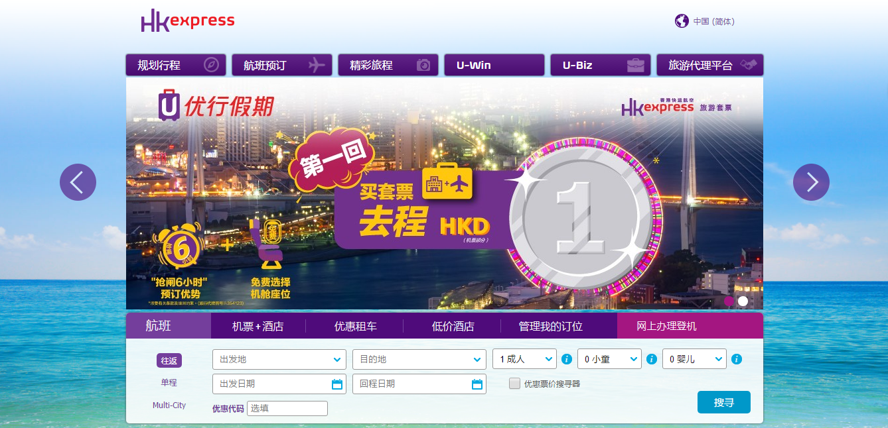Open the 中国 (简体) language selector

[x=714, y=21]
